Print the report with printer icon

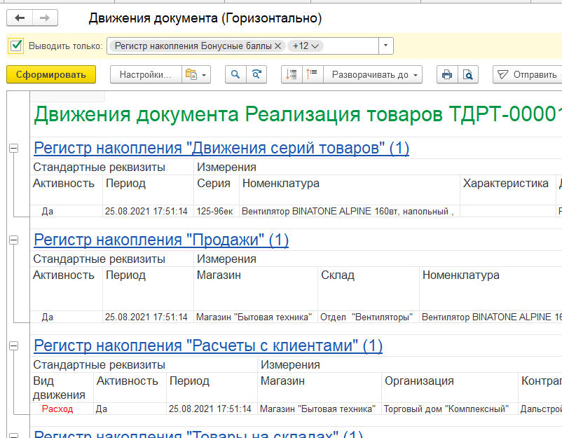click(447, 74)
